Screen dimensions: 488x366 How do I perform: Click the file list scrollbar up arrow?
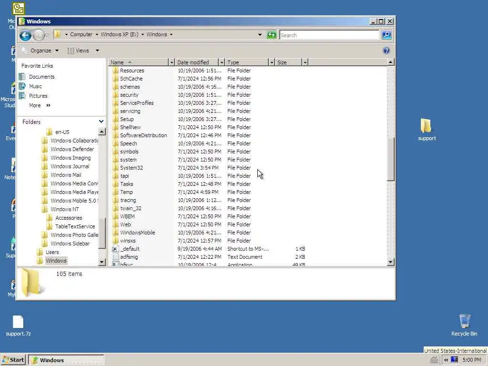click(x=391, y=62)
